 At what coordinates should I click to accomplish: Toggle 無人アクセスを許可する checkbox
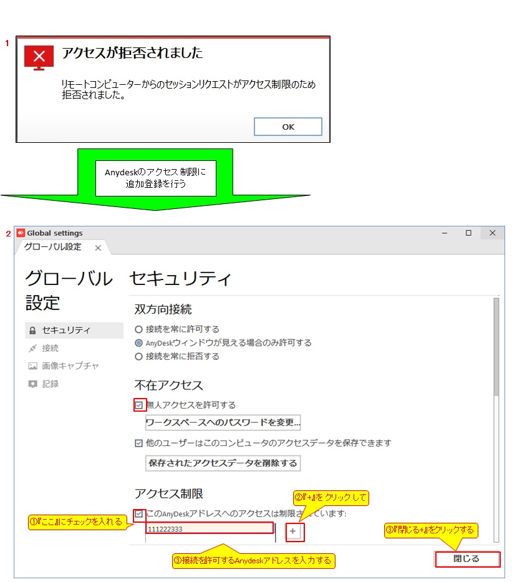[x=139, y=405]
